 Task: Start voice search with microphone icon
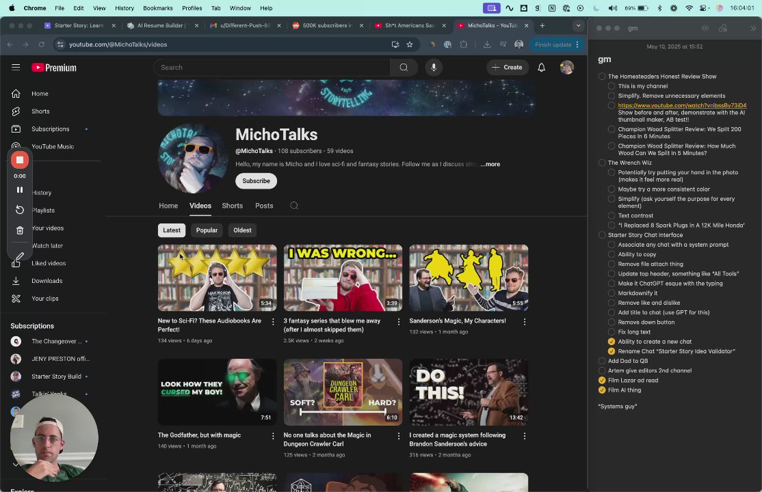[434, 68]
